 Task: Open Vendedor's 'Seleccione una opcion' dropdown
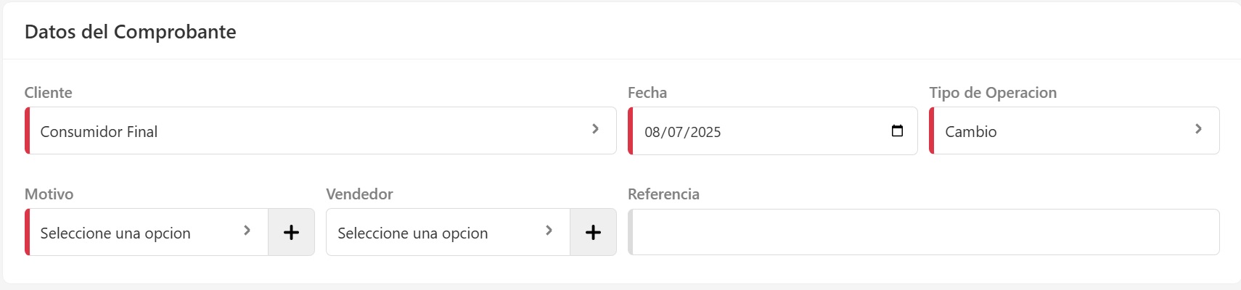click(428, 233)
